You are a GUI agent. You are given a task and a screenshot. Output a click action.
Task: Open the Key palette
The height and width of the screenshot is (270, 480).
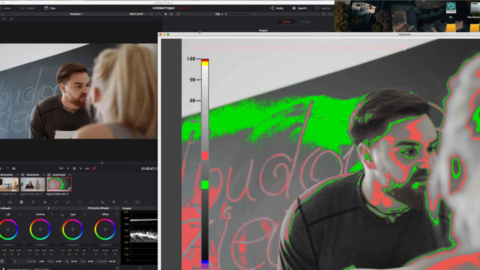[x=114, y=202]
